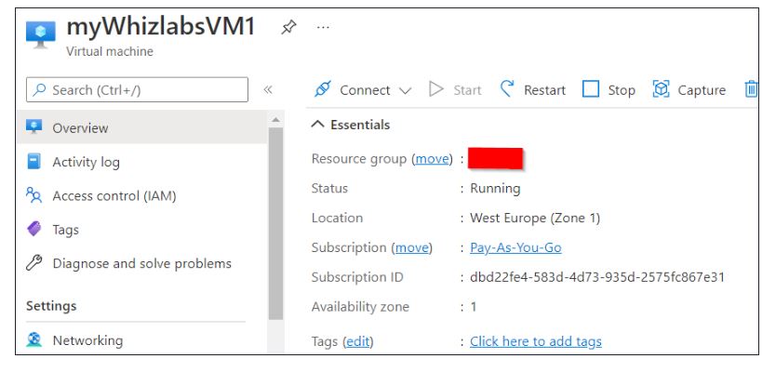
Task: Click the 'Virtual machine' subtitle text
Action: pos(110,51)
